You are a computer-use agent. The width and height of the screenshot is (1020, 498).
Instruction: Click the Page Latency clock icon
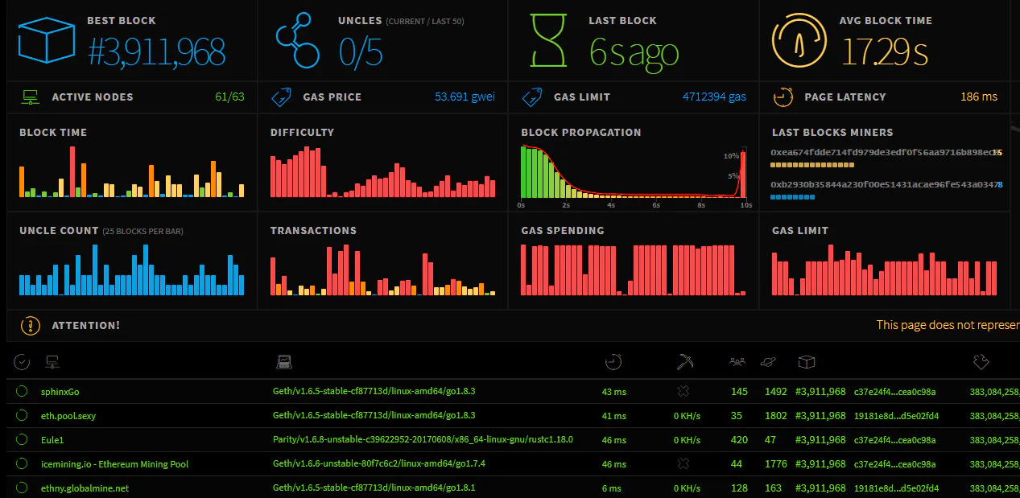[783, 97]
